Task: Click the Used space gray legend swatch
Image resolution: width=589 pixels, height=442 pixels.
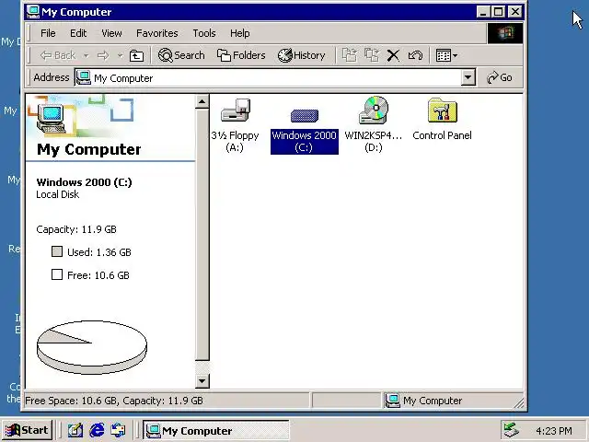Action: pyautogui.click(x=57, y=251)
